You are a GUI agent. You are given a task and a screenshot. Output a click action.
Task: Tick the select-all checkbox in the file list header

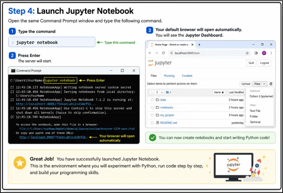153,92
